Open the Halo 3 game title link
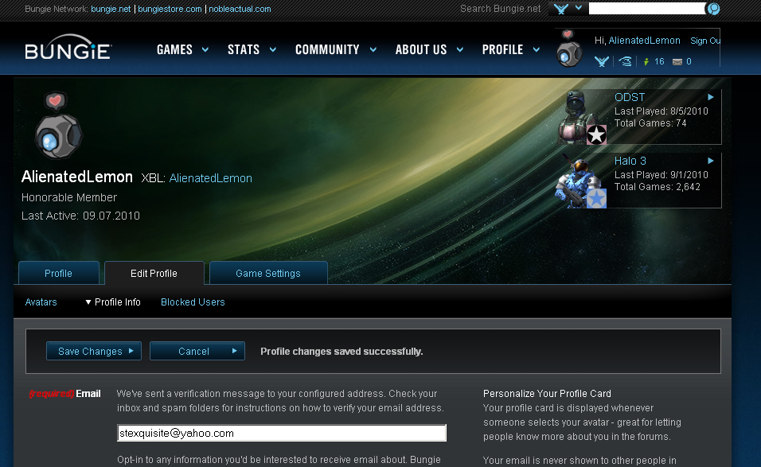761x467 pixels. (x=630, y=161)
